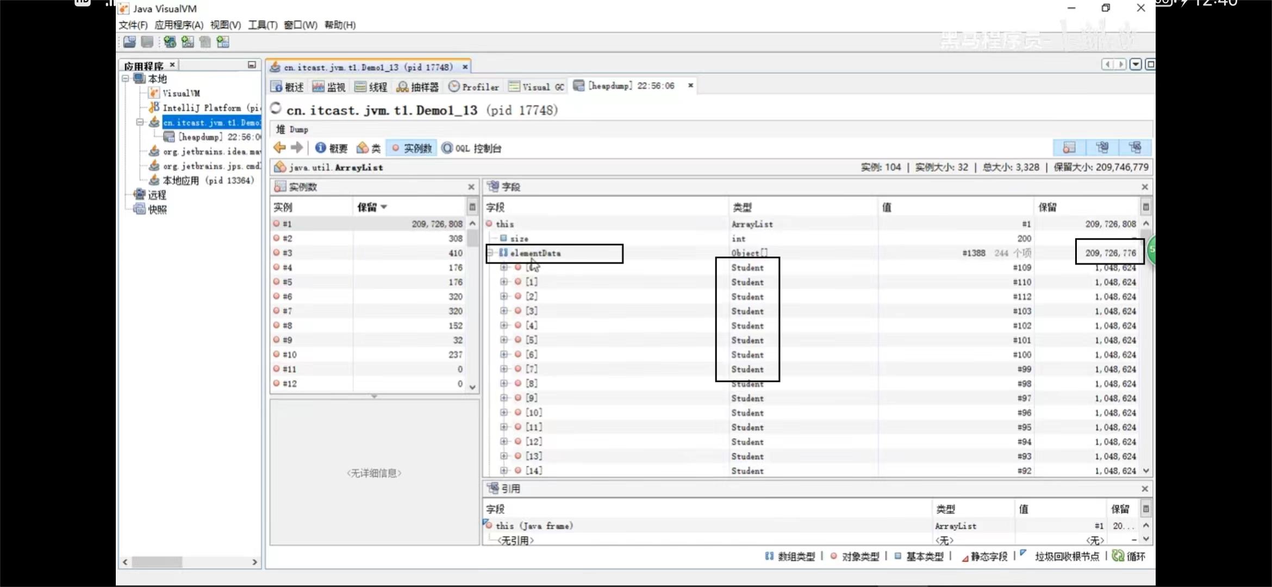Click the 类 classes view icon
1272x587 pixels.
click(363, 148)
